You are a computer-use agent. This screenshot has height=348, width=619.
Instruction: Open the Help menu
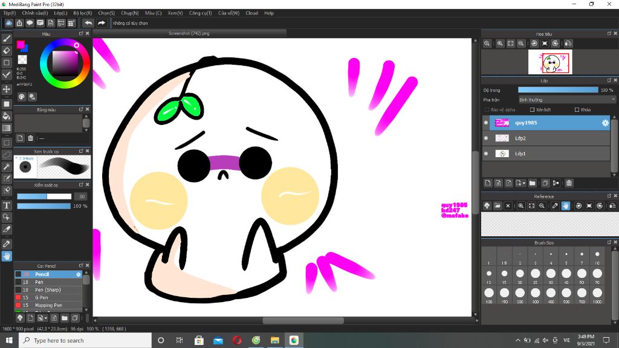point(269,13)
